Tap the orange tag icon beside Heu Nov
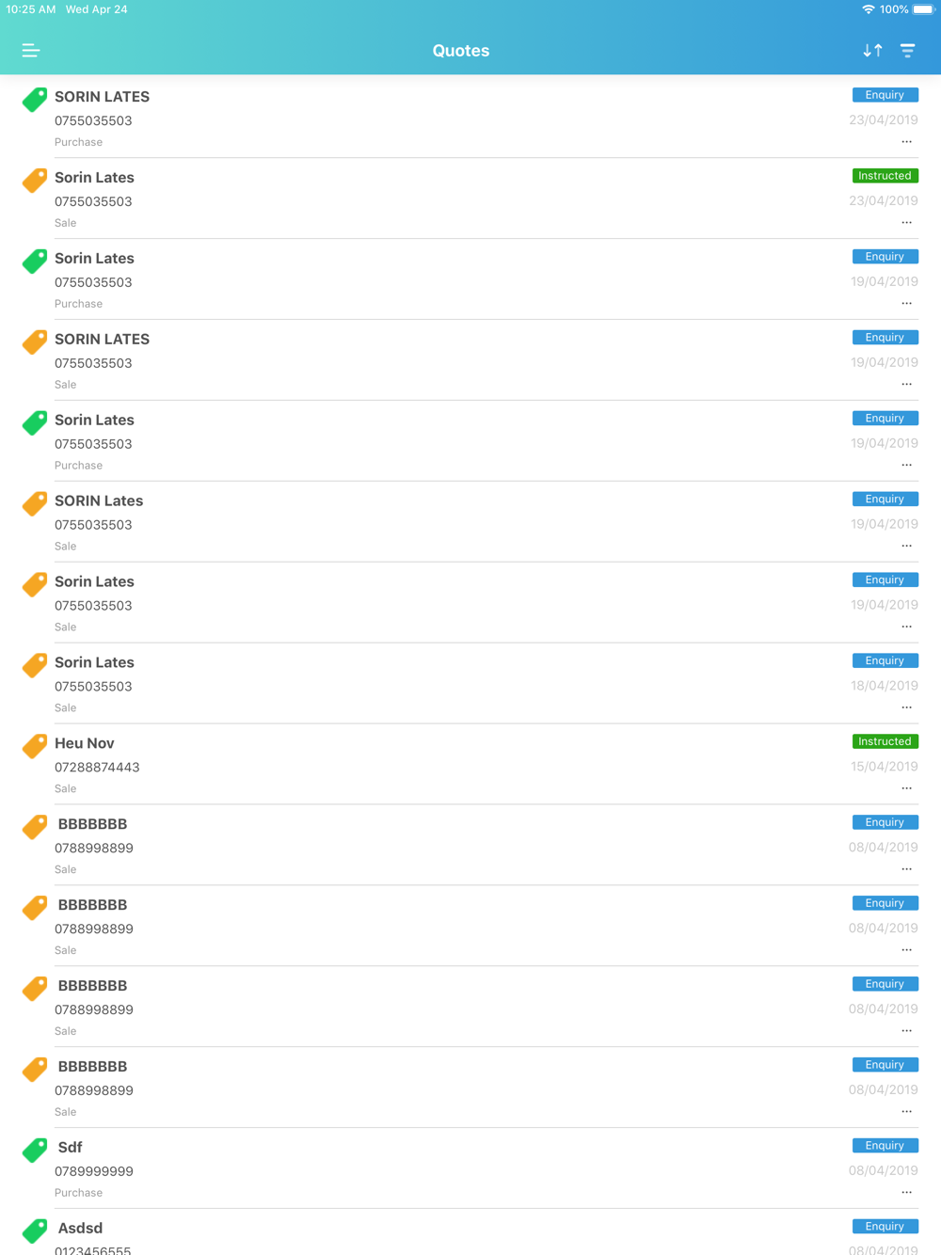 coord(35,746)
